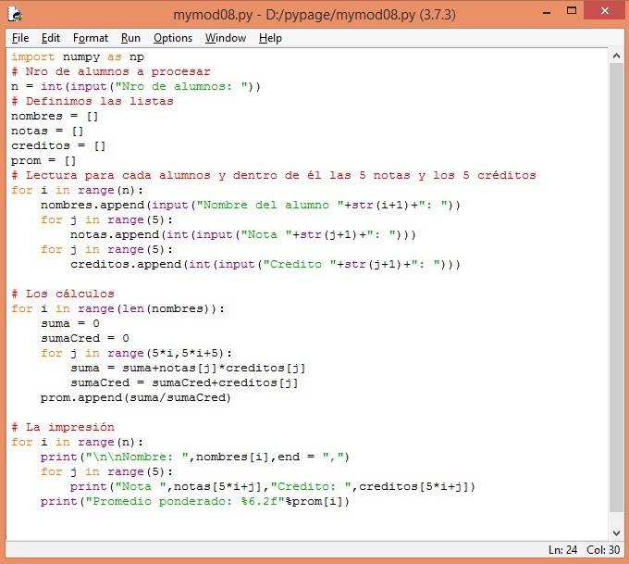Click the 'Col: 30' status bar indicator

tap(603, 550)
